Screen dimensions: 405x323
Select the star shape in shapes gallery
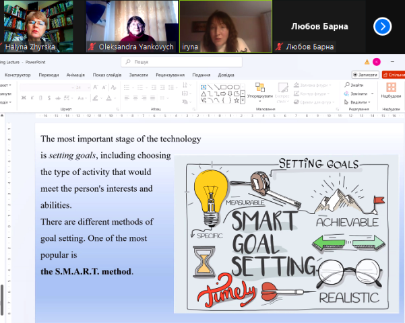[x=237, y=100]
